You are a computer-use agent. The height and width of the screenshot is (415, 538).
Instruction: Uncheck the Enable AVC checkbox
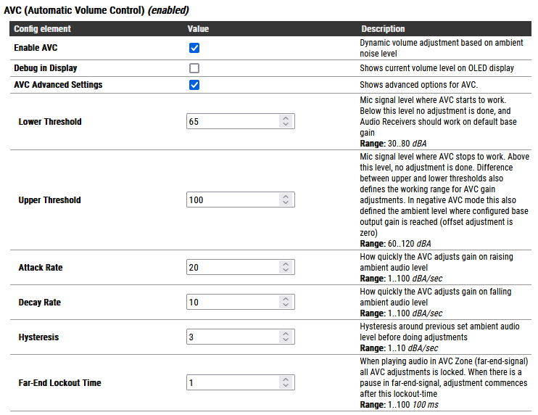click(194, 48)
